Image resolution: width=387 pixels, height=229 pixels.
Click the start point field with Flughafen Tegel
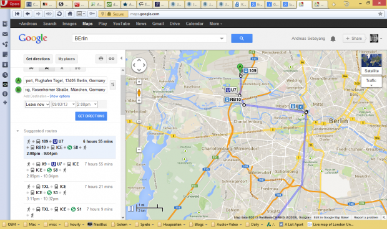pyautogui.click(x=65, y=80)
